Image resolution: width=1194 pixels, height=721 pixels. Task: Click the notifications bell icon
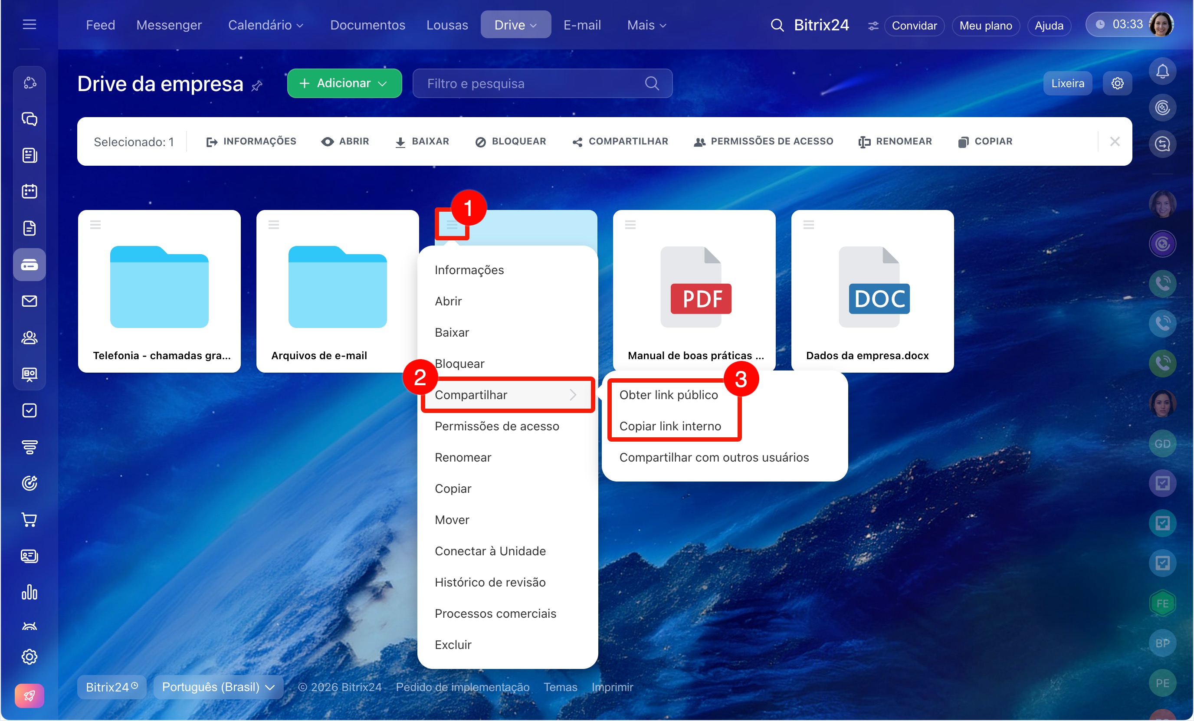(1162, 72)
